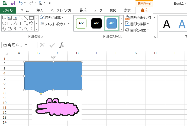Select the horizontal text box shape icon

[9, 18]
